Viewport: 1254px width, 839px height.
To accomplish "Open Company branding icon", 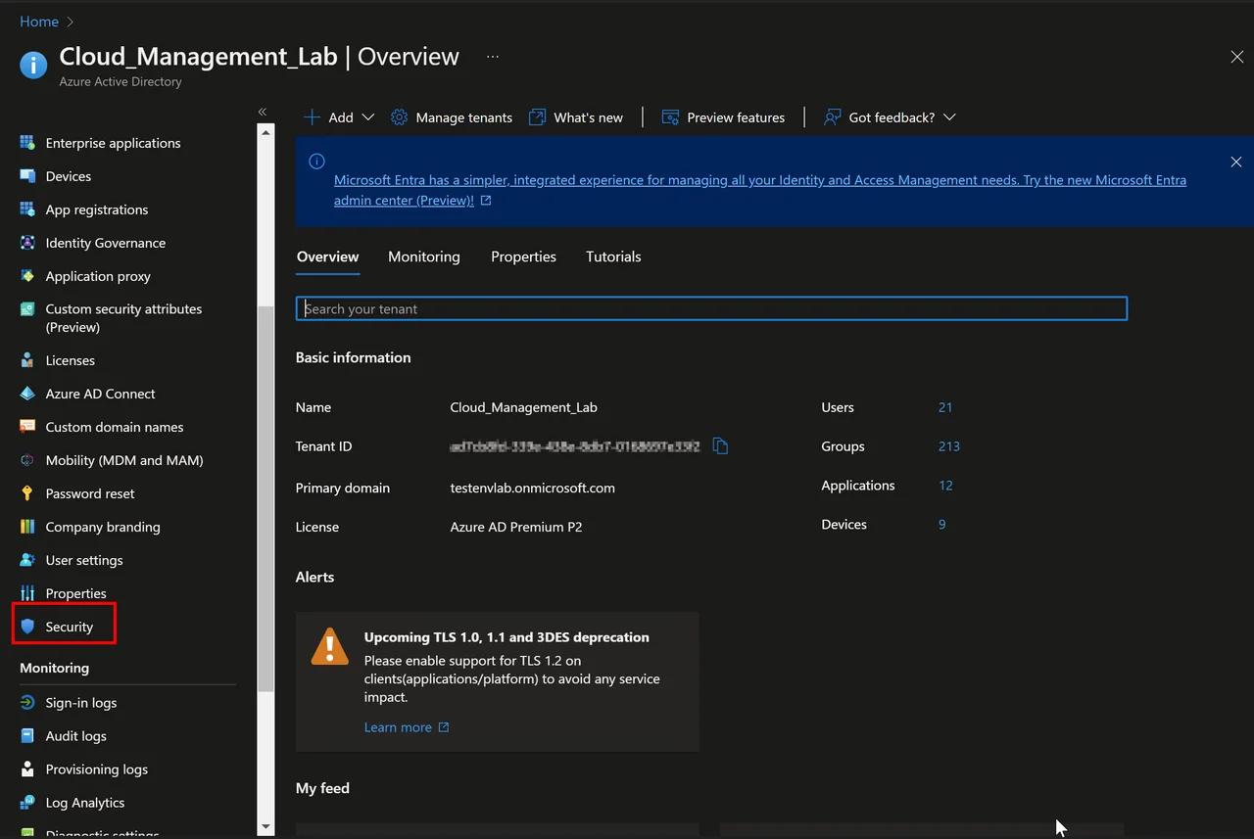I will coord(27,527).
